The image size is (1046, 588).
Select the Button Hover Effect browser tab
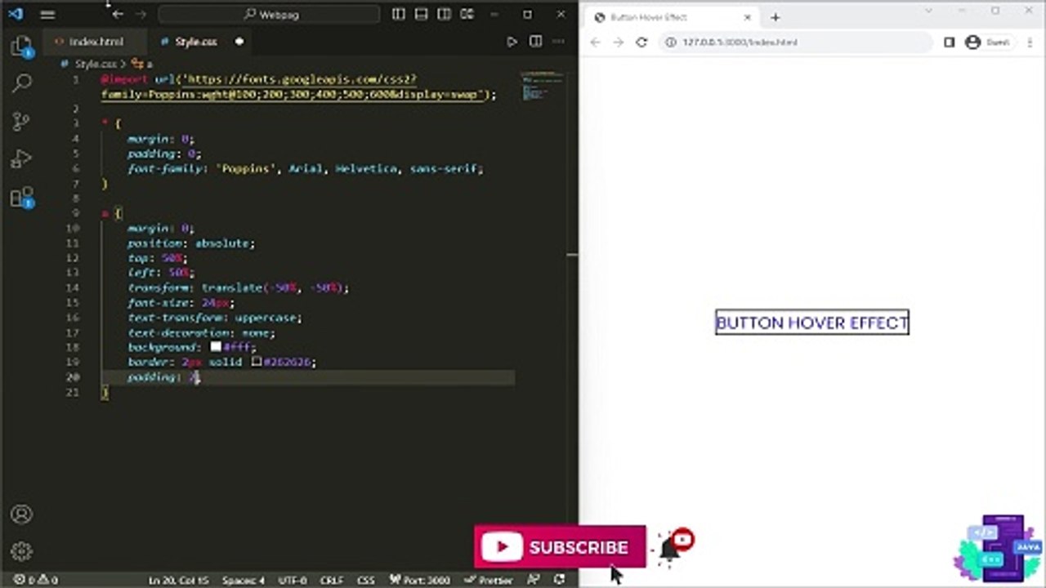click(672, 17)
